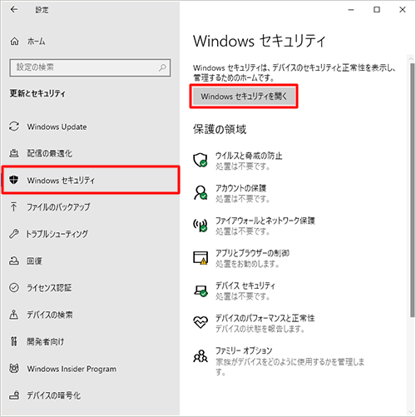Click the Windows Update sync icon

(14, 127)
